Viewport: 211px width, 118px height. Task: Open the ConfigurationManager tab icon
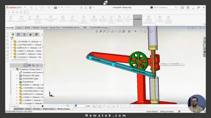(24, 34)
